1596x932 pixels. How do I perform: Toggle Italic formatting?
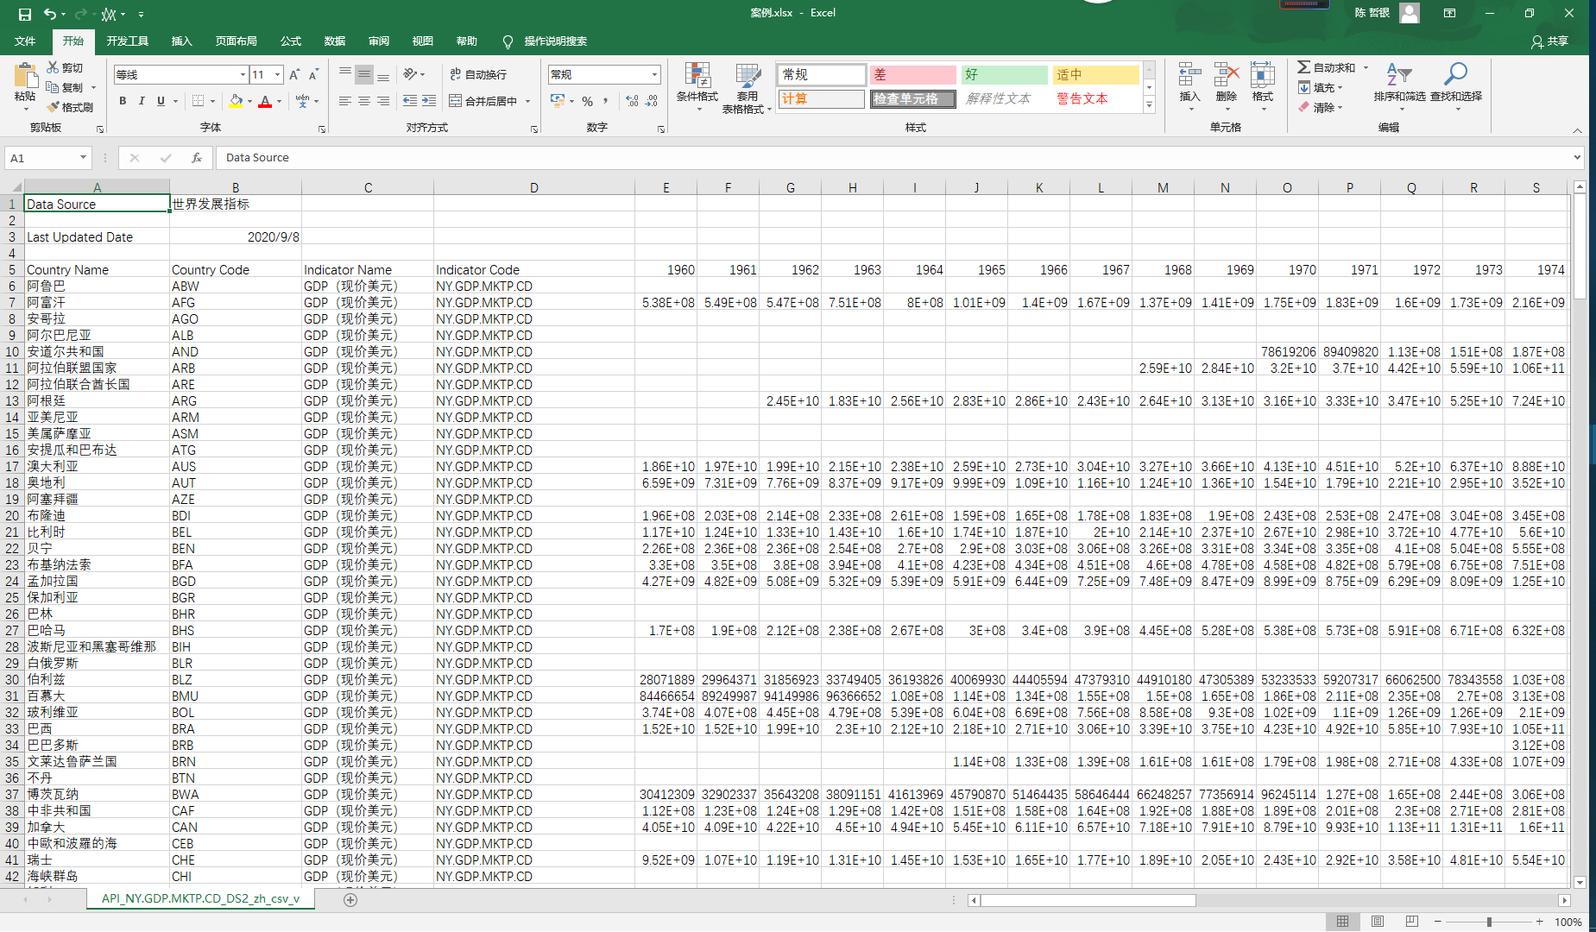(142, 101)
